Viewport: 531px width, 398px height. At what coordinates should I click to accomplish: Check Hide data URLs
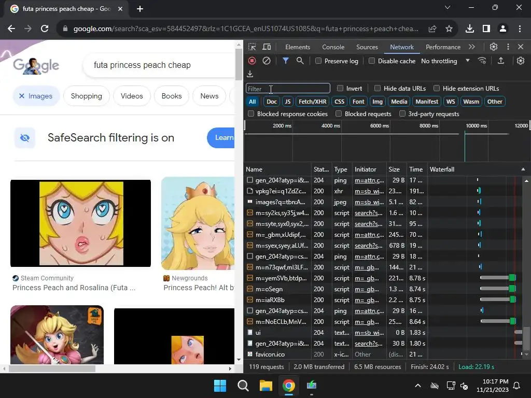[x=378, y=88]
